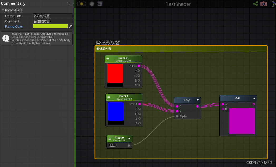Click the Add node output port

tap(254, 104)
